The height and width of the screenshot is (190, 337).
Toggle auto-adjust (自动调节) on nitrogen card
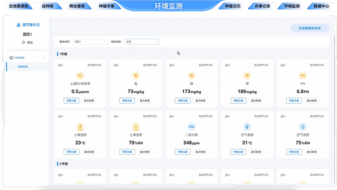coord(150,65)
